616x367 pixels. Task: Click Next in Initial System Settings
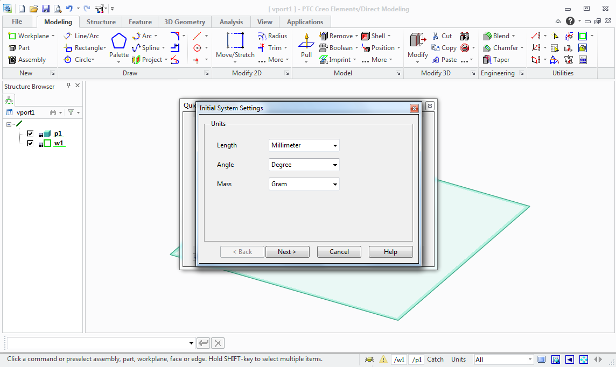[x=287, y=252]
